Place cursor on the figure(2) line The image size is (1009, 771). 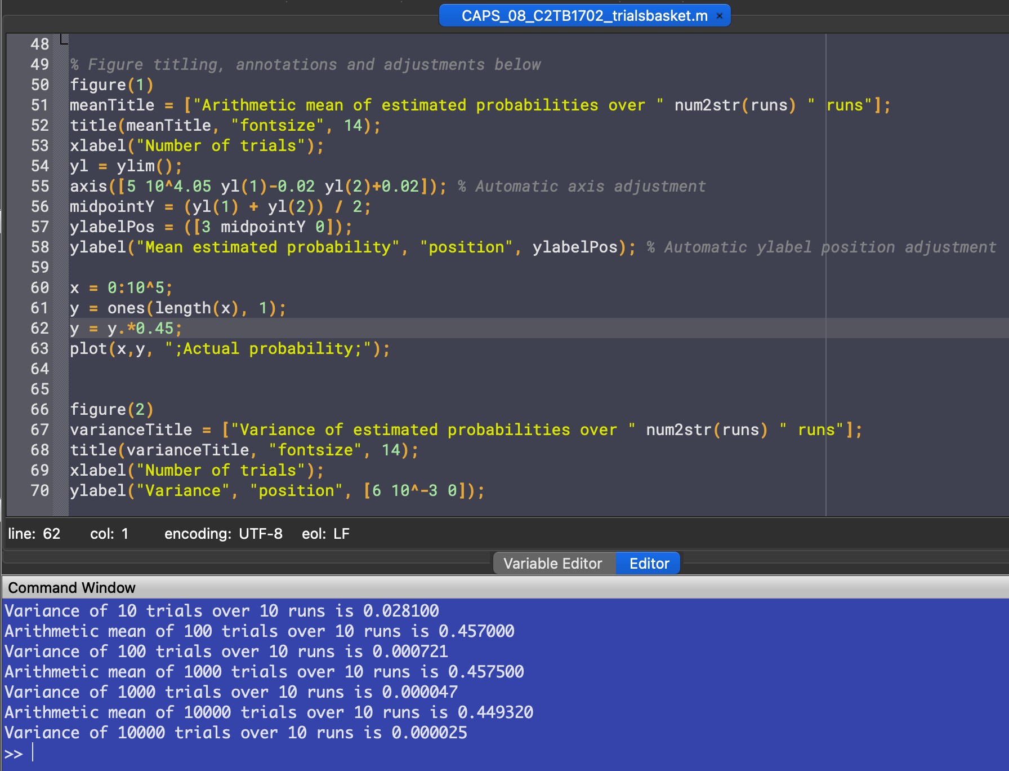111,409
